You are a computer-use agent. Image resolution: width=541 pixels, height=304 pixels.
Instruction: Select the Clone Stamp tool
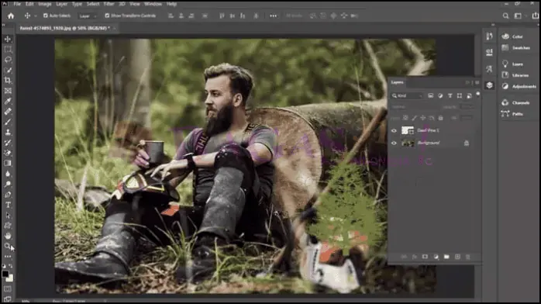tap(8, 132)
